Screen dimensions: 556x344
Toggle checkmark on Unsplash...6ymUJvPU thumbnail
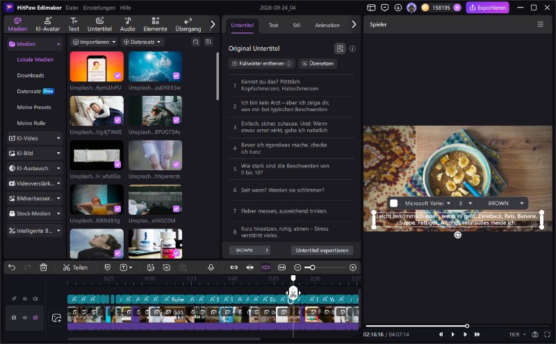coord(117,76)
